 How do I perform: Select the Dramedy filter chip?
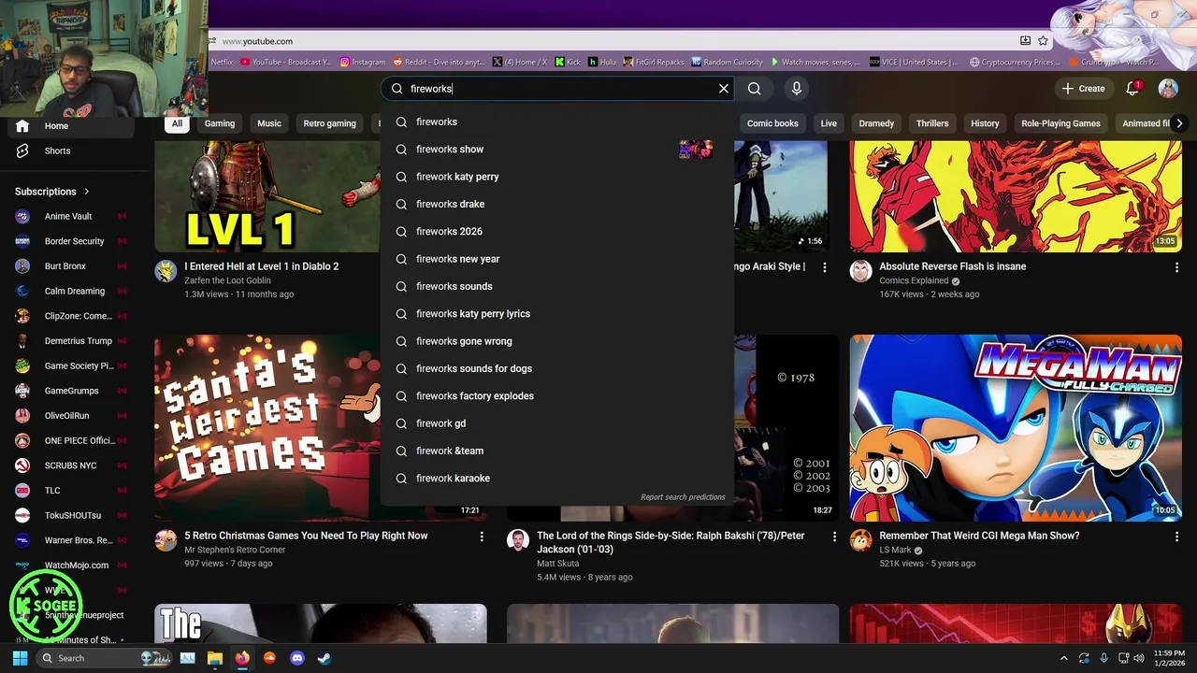coord(876,123)
